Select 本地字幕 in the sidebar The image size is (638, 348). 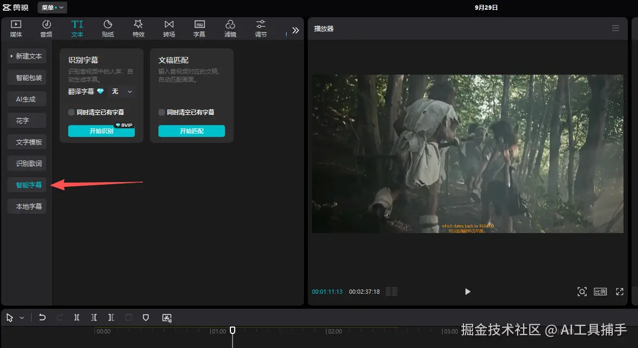point(27,206)
